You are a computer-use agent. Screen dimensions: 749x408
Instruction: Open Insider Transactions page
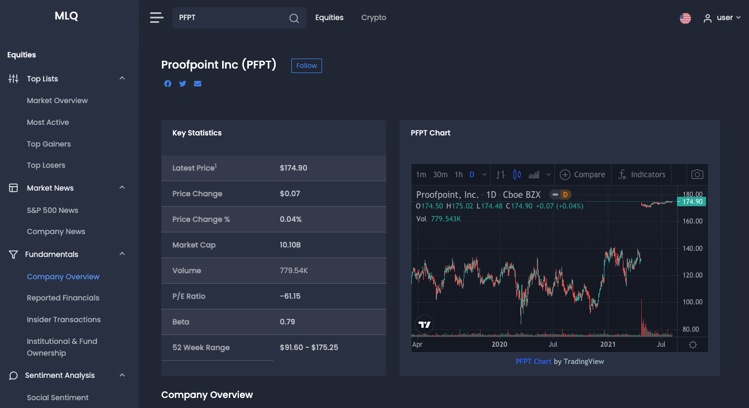tap(64, 320)
